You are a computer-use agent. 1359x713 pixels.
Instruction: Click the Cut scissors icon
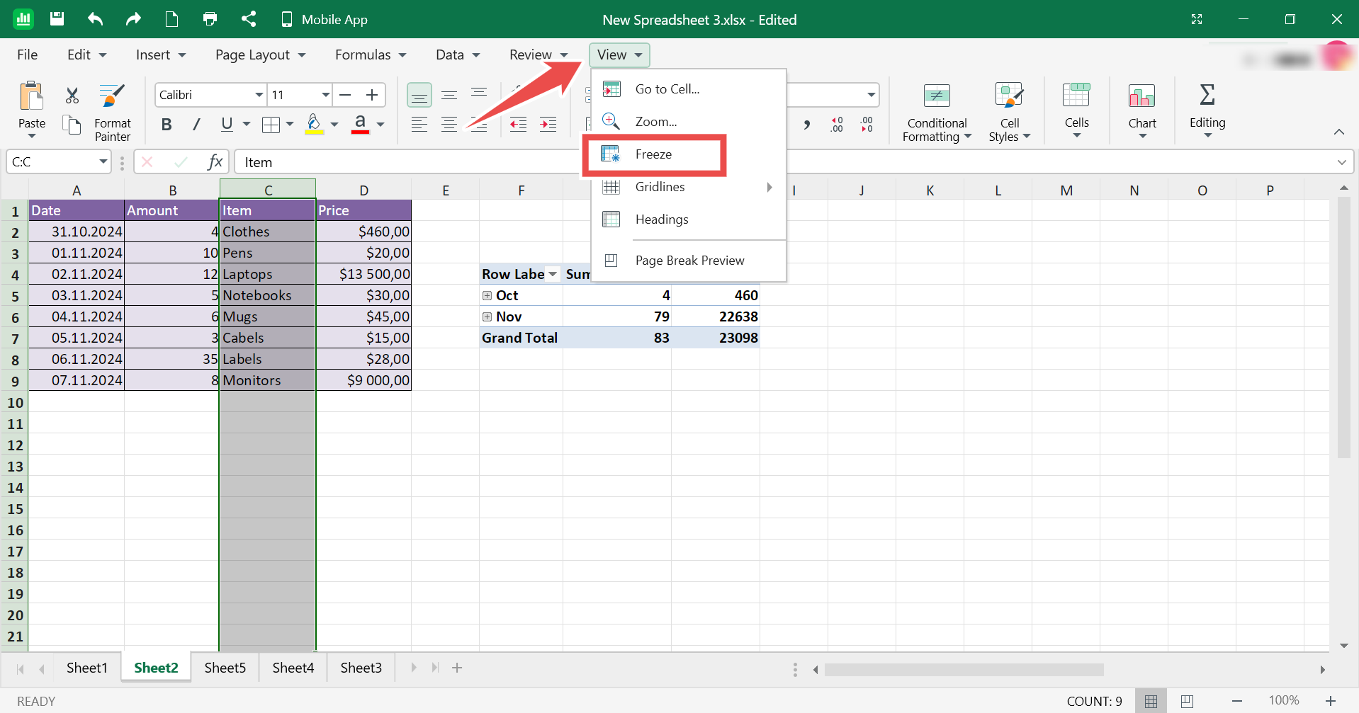point(72,96)
